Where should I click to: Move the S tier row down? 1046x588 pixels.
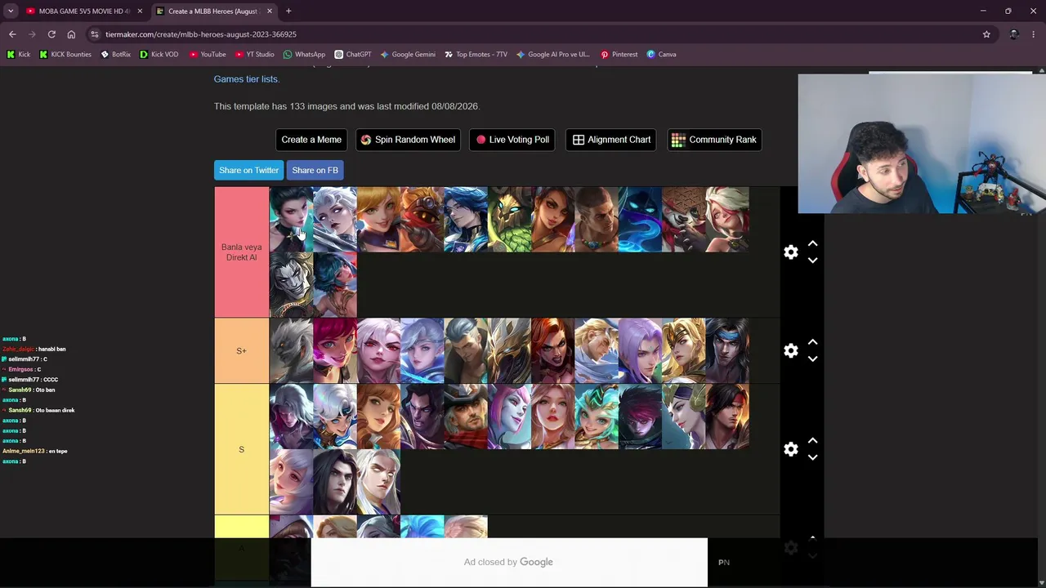pos(812,458)
